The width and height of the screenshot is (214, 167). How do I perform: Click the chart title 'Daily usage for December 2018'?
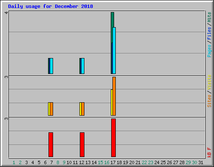(51, 6)
